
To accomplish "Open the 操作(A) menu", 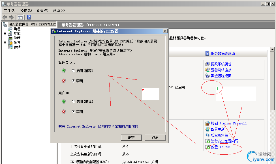I will (26, 10).
